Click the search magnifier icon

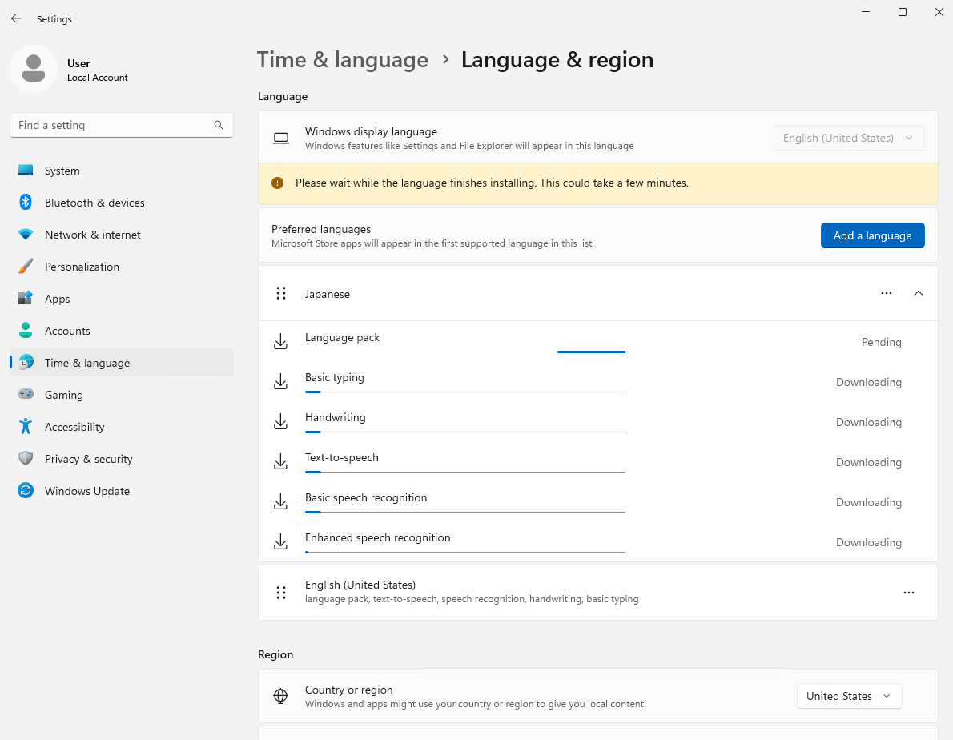pyautogui.click(x=219, y=125)
